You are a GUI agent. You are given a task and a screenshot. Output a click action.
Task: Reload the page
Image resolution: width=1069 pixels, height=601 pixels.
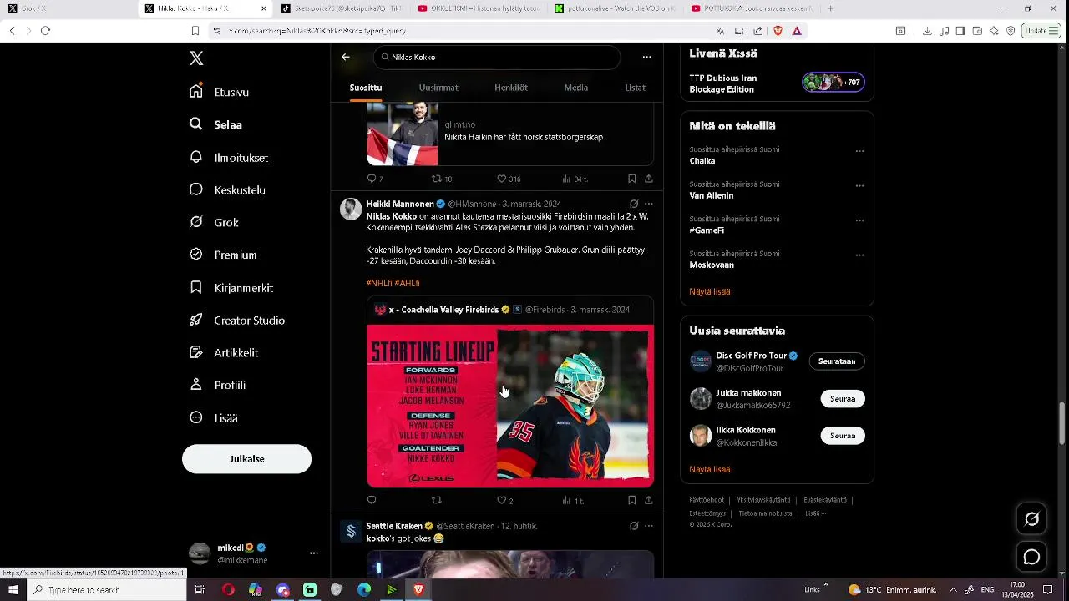click(45, 31)
